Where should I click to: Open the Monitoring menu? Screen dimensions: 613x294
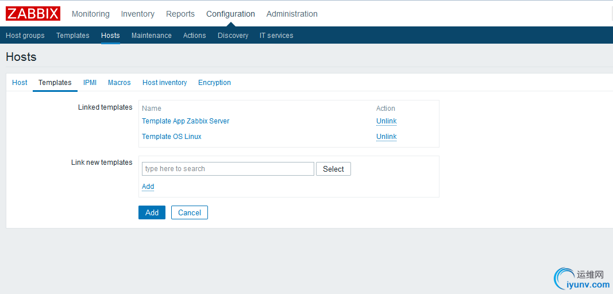91,14
